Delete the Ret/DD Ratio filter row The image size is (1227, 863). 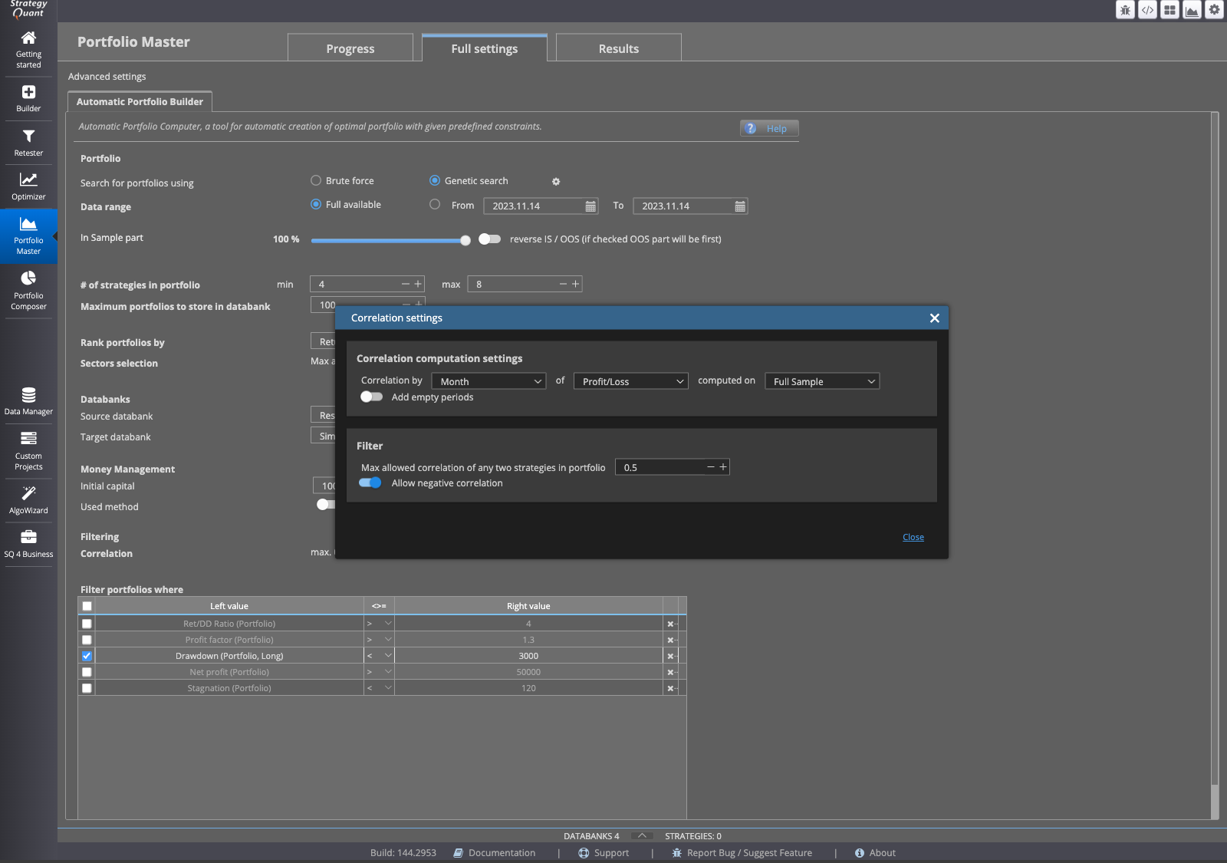pos(672,624)
